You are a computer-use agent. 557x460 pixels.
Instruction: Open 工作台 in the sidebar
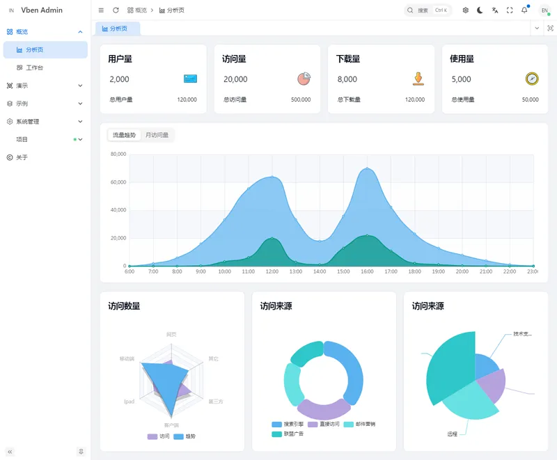[x=34, y=68]
